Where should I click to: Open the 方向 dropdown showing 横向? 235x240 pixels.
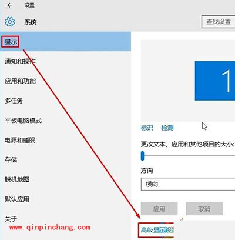click(188, 184)
